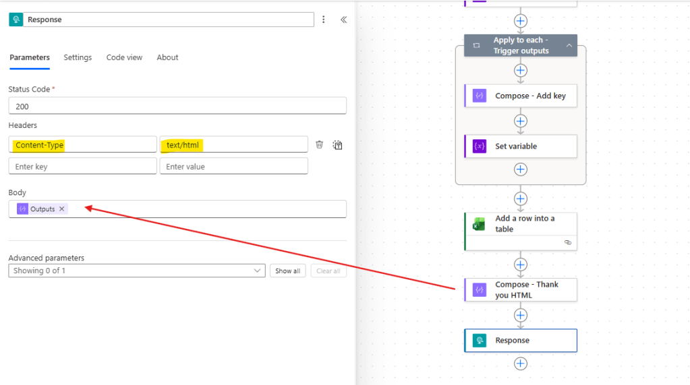This screenshot has width=690, height=385.
Task: Insert step before the Response action
Action: 521,315
